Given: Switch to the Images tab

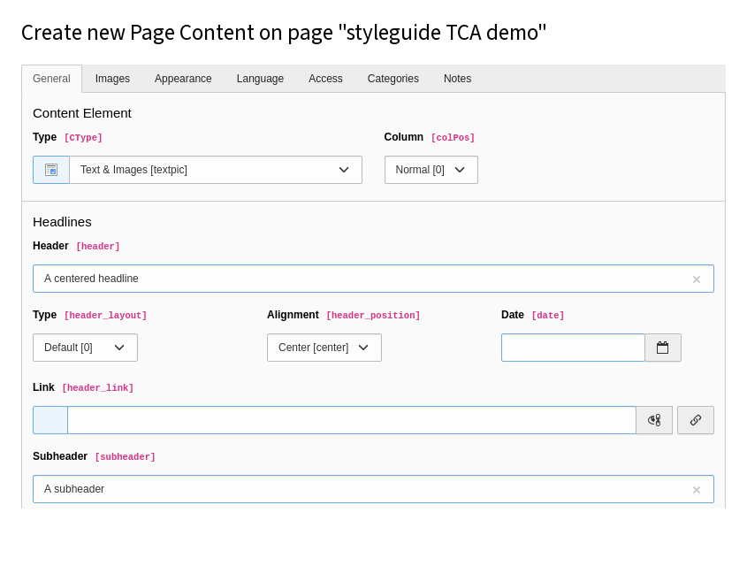Looking at the screenshot, I should point(112,79).
